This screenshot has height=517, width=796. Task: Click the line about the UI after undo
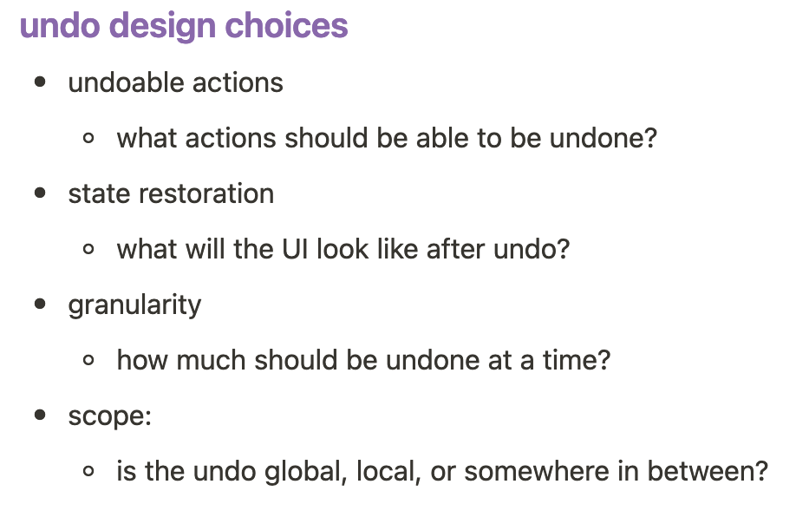343,249
